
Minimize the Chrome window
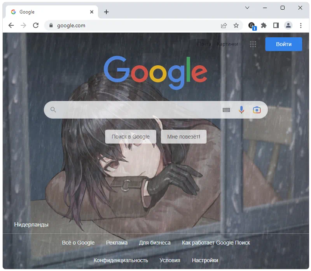click(x=265, y=8)
